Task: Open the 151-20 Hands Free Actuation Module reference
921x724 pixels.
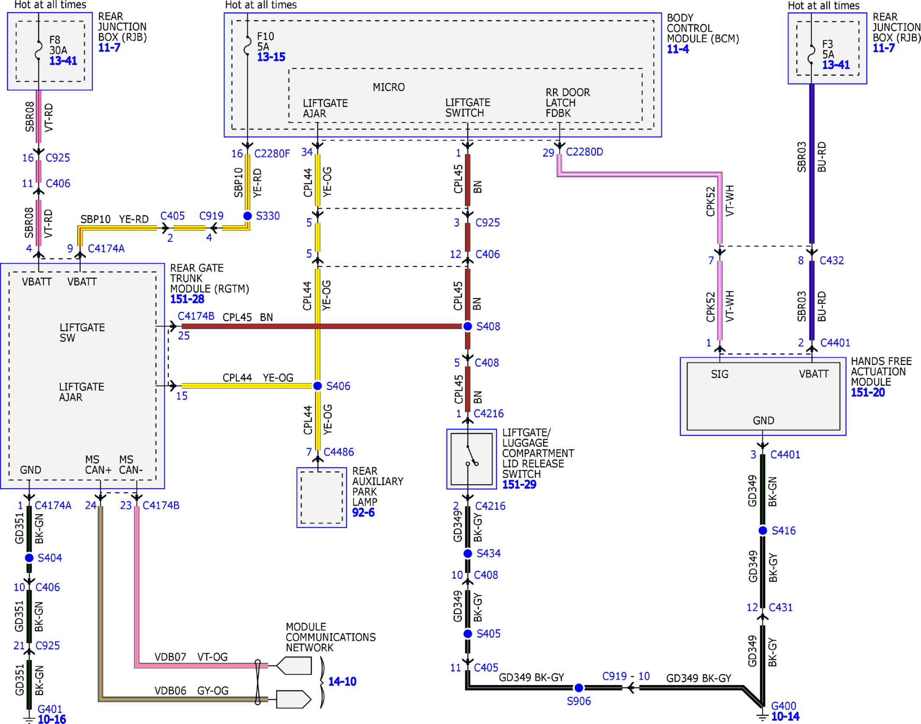Action: [868, 392]
